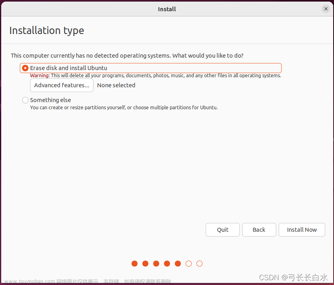
Task: Click the fifth filled progress dot
Action: coord(178,263)
